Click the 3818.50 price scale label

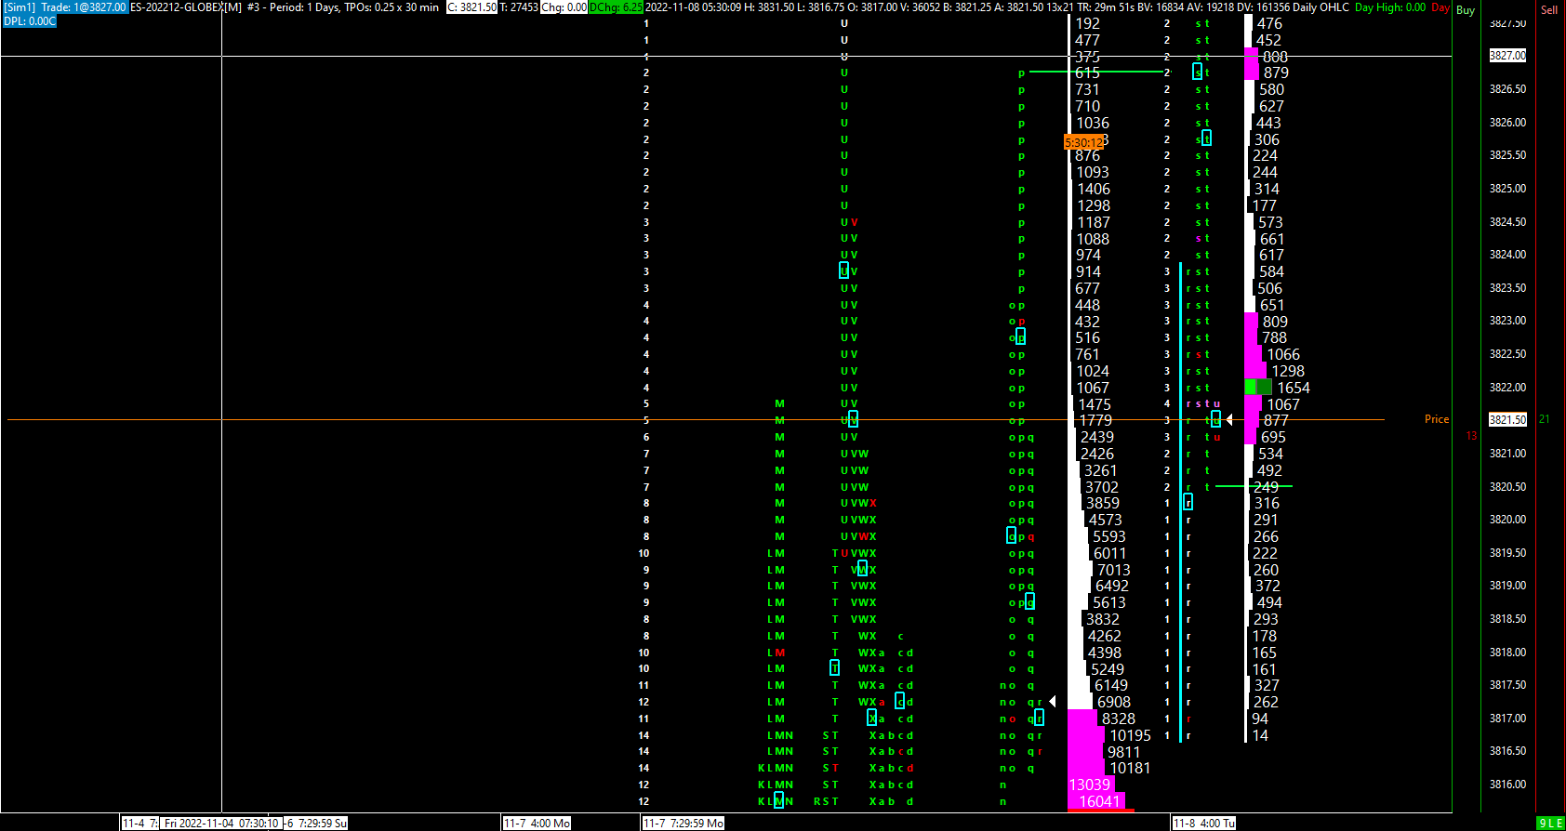tap(1507, 619)
